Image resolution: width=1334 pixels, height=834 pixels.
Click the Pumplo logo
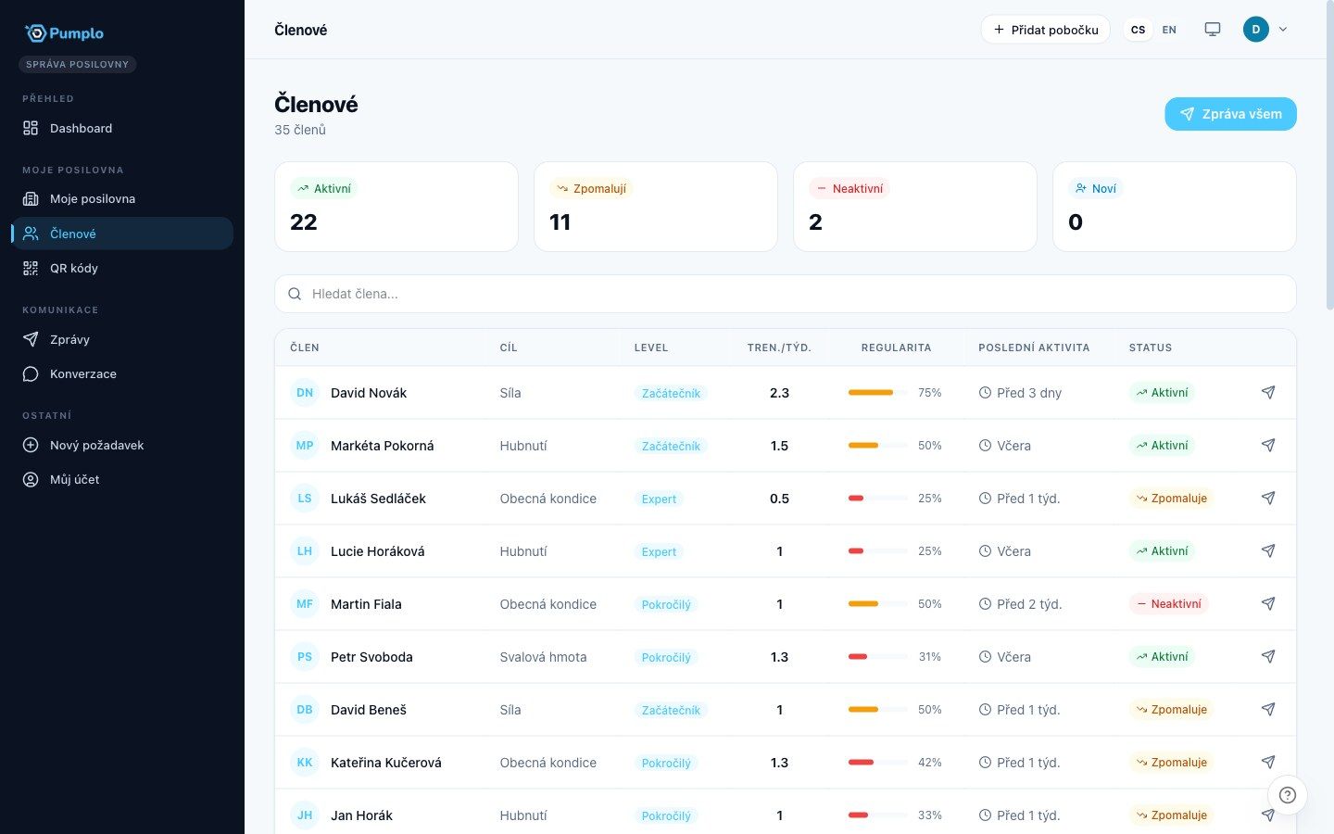[x=64, y=33]
